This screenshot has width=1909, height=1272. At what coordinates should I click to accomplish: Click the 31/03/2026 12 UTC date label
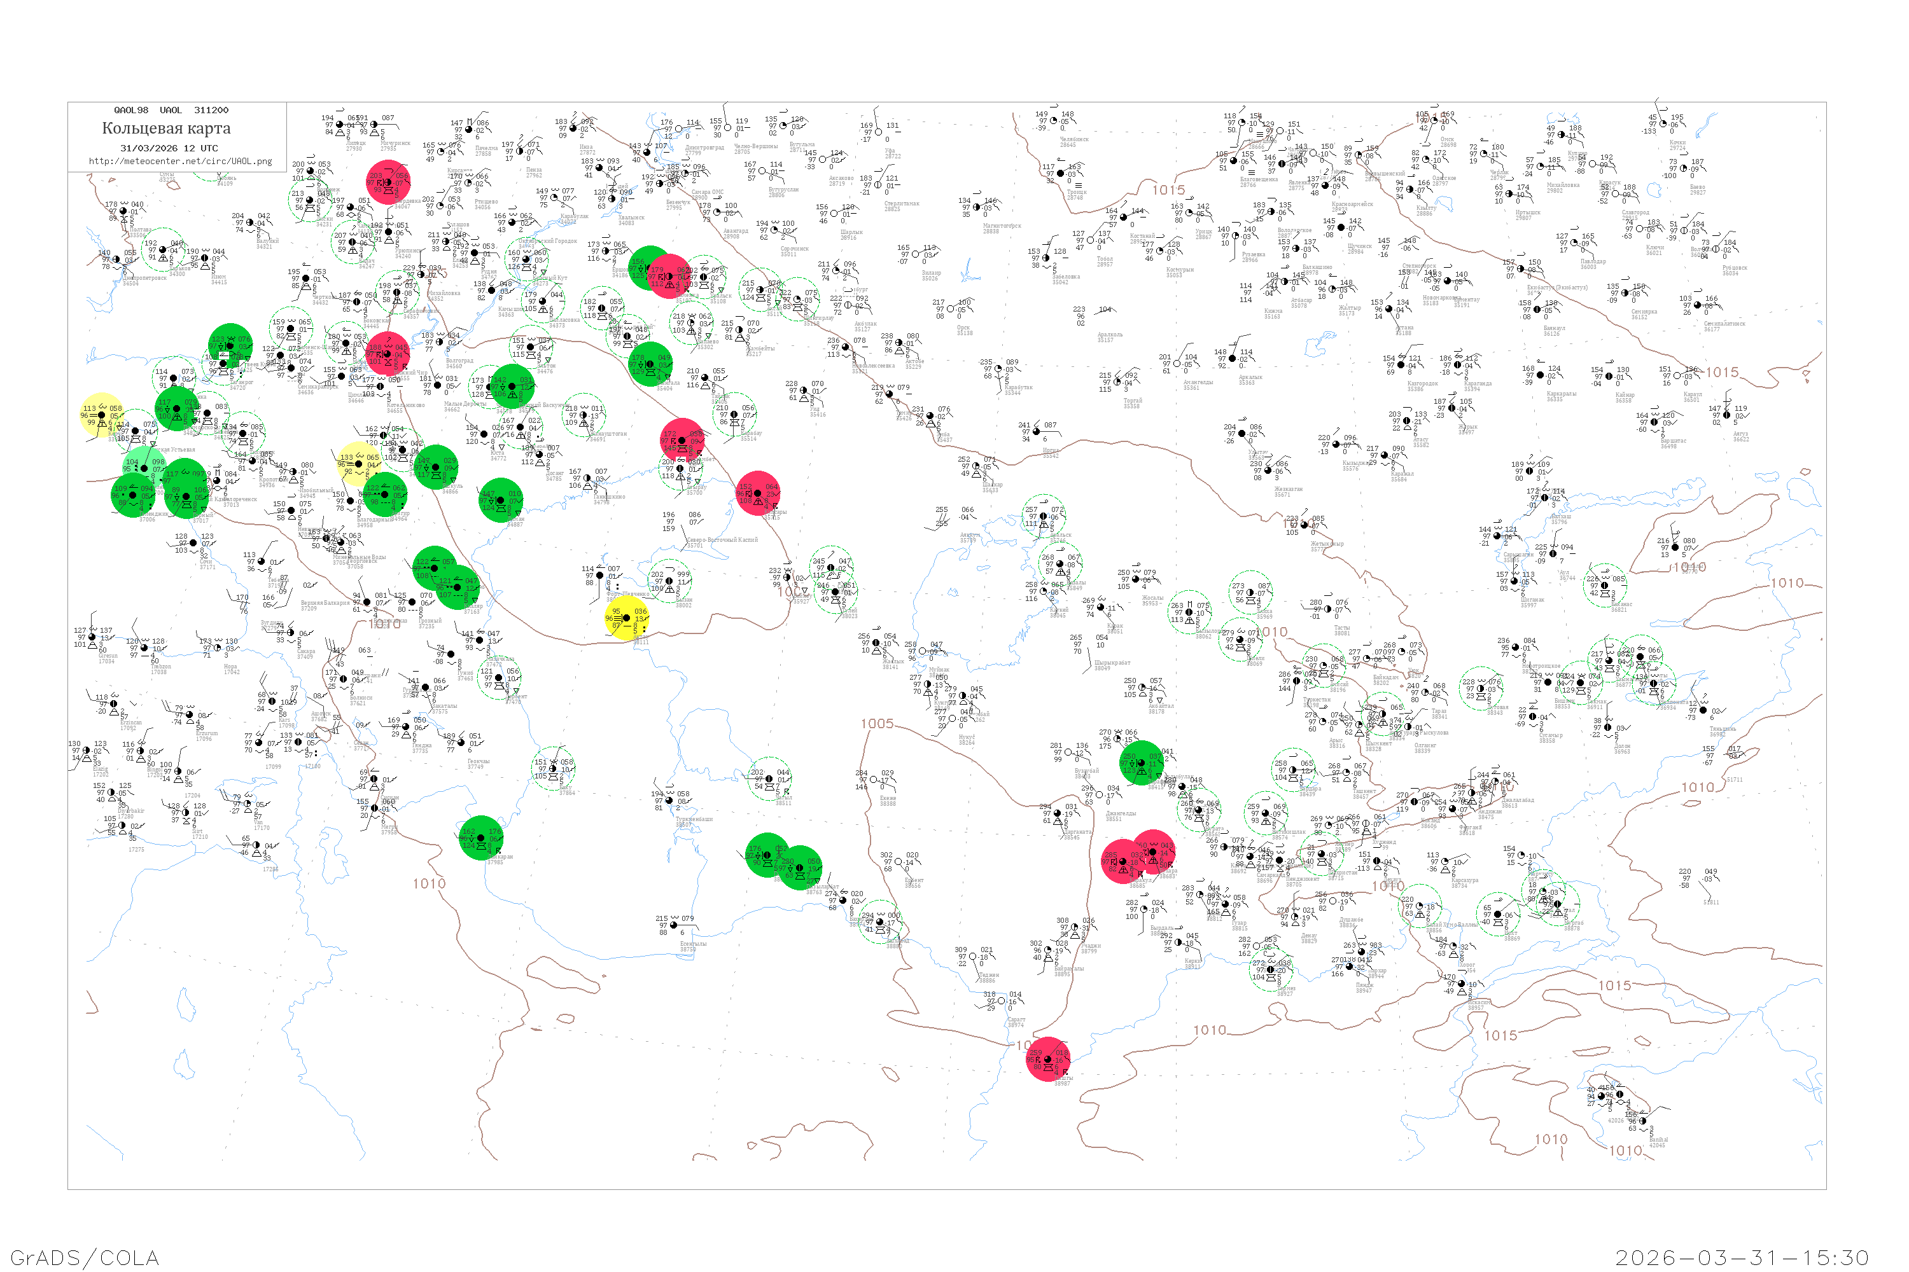(x=169, y=148)
